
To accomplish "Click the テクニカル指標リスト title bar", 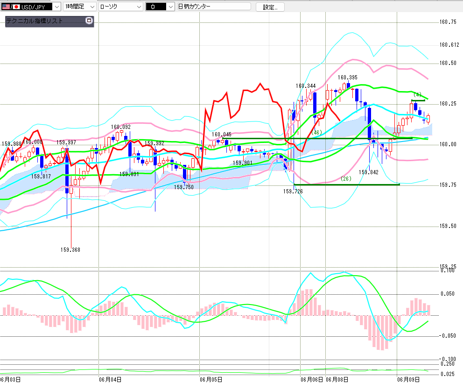I will tap(45, 21).
